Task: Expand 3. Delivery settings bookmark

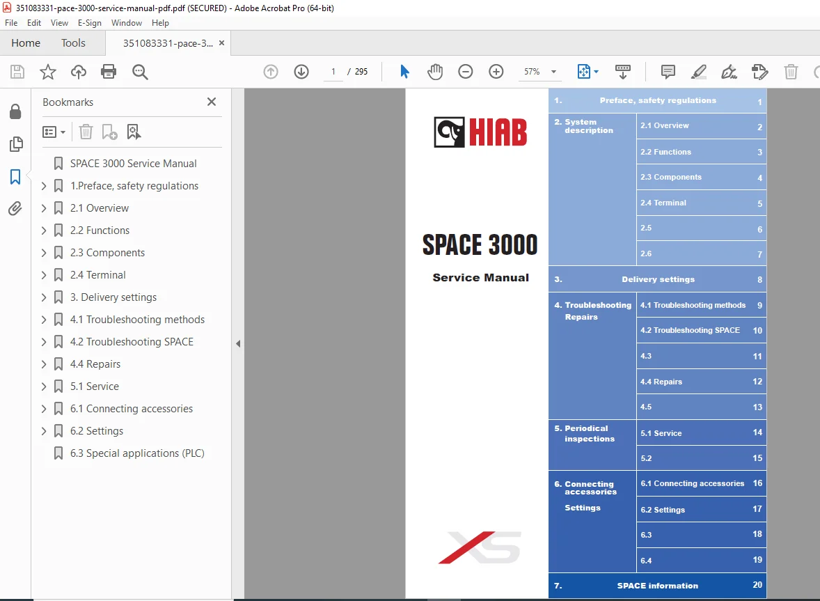Action: click(x=44, y=297)
